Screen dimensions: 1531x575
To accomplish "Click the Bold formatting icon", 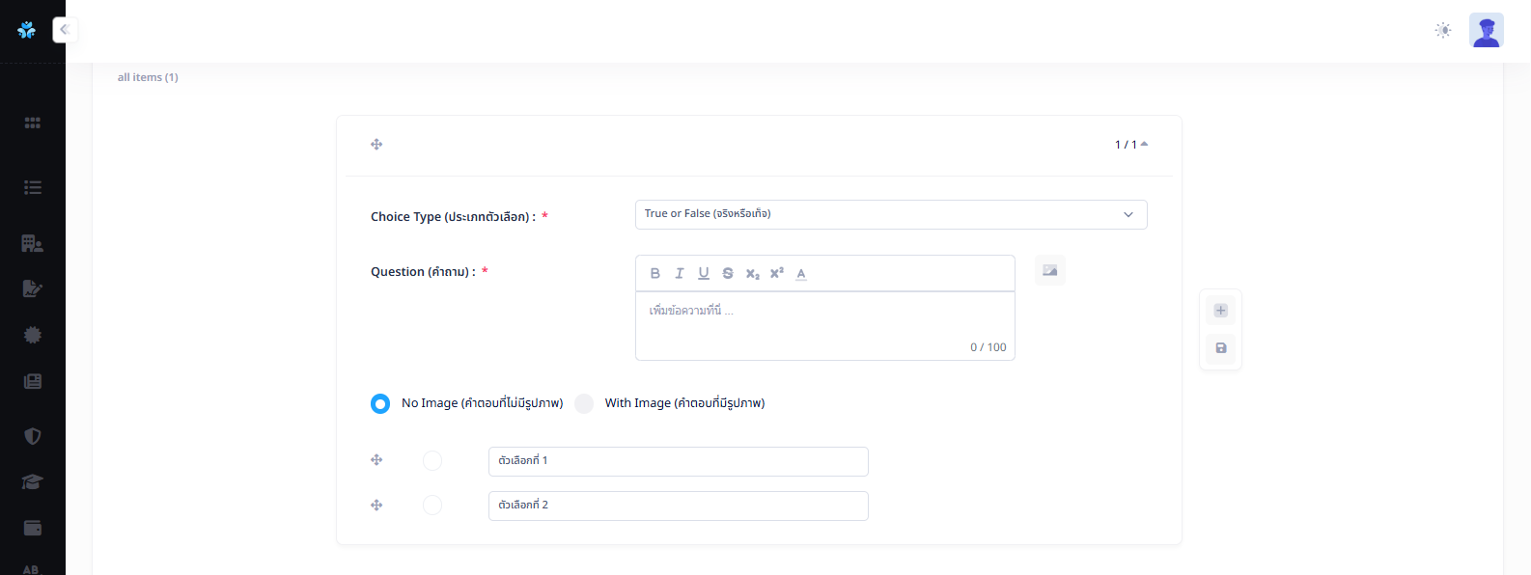I will 655,274.
